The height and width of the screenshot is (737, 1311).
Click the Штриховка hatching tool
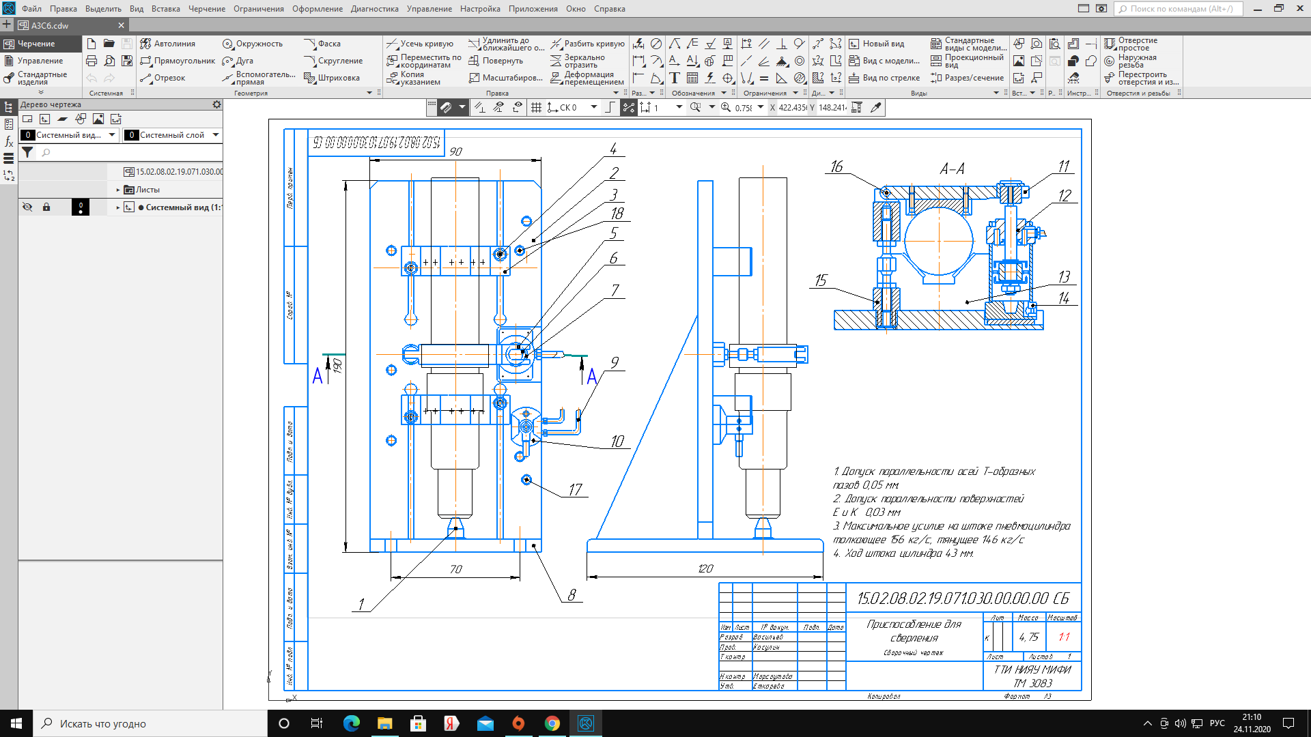point(331,78)
